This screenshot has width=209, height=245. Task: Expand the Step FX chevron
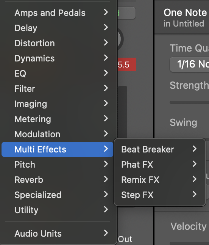(x=195, y=195)
